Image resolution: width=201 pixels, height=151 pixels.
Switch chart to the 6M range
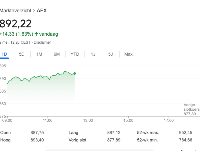[57, 54]
